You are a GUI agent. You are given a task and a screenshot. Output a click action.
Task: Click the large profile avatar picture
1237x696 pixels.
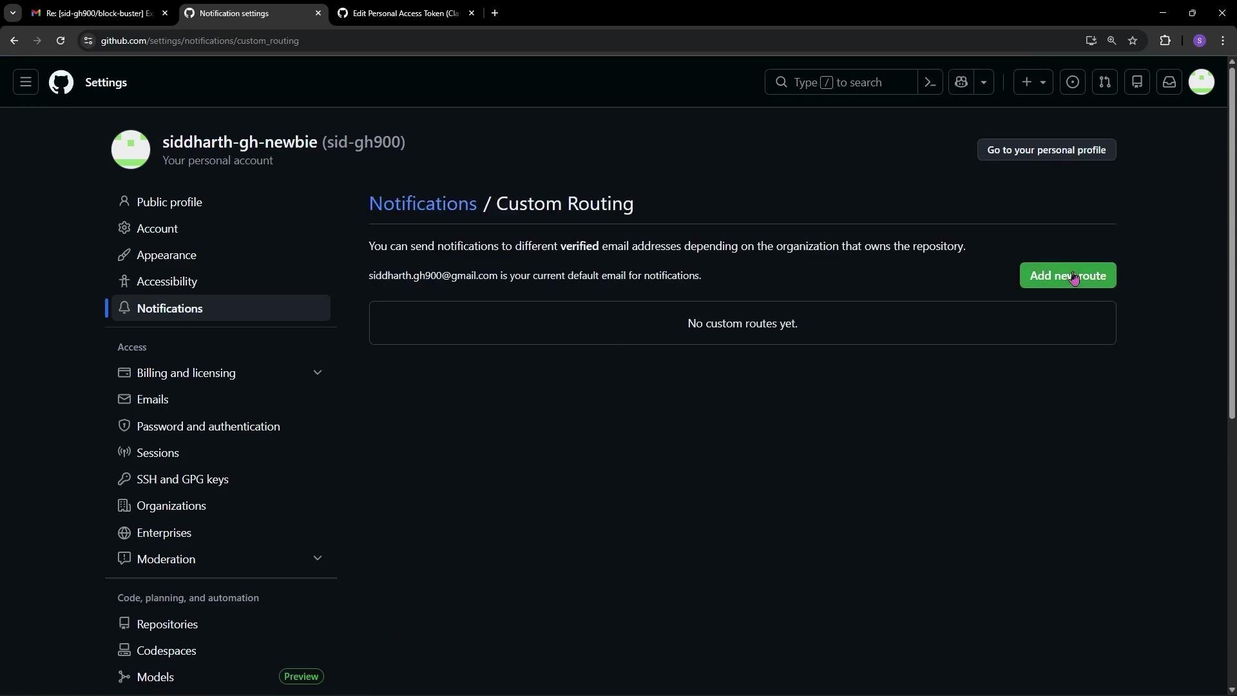pos(131,150)
